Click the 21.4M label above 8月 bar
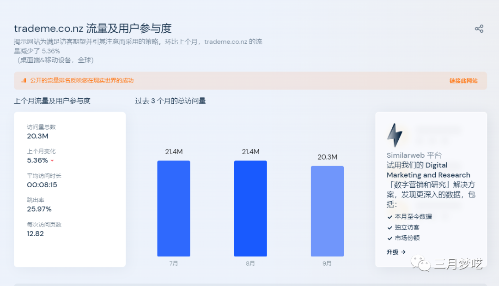The image size is (499, 286). pos(250,152)
